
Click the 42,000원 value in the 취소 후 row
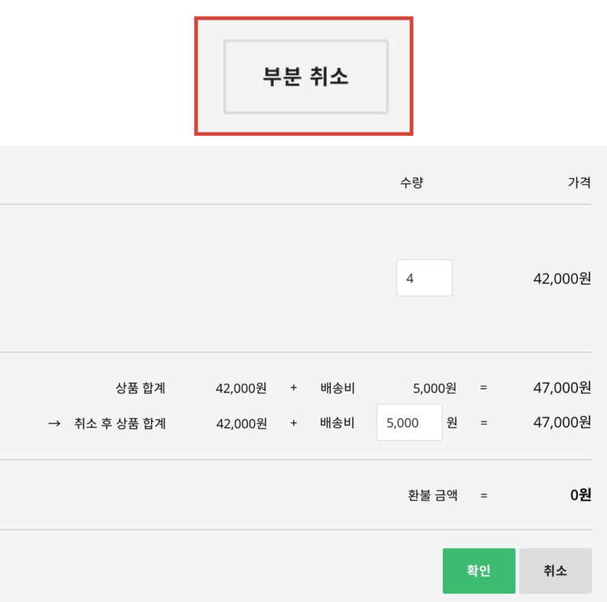tap(241, 422)
